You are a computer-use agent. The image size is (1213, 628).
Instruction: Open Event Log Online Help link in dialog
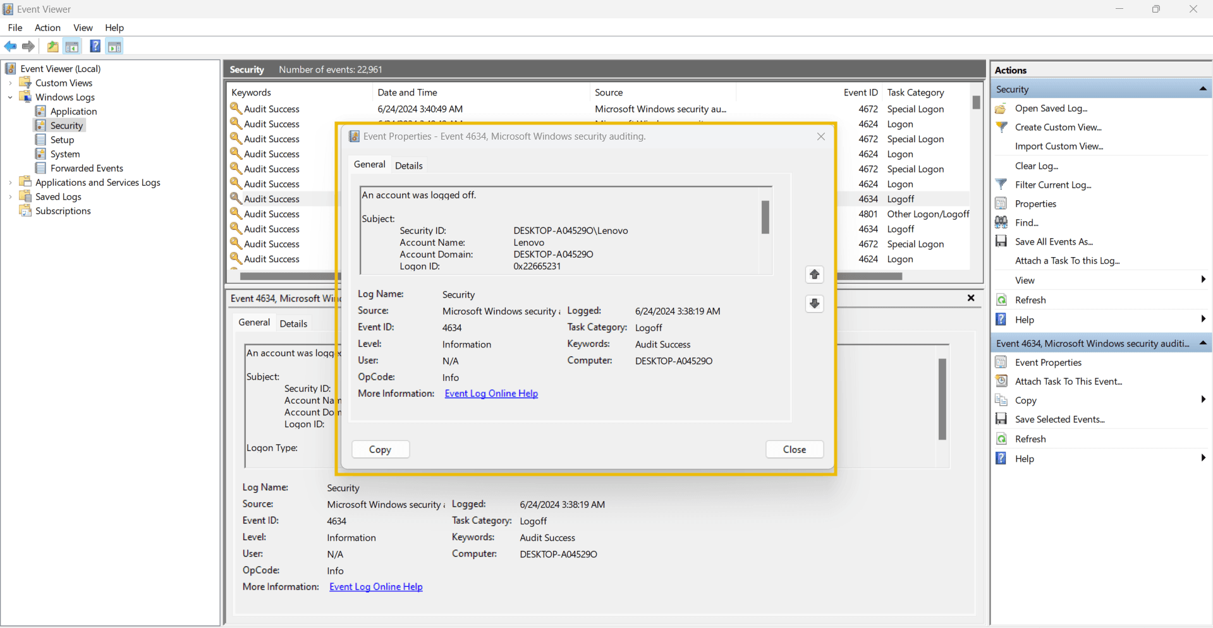[x=491, y=394]
